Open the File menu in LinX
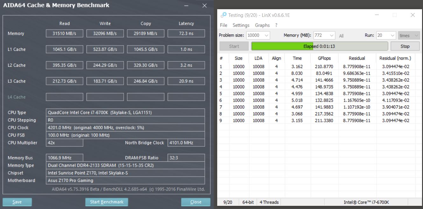 pyautogui.click(x=224, y=25)
